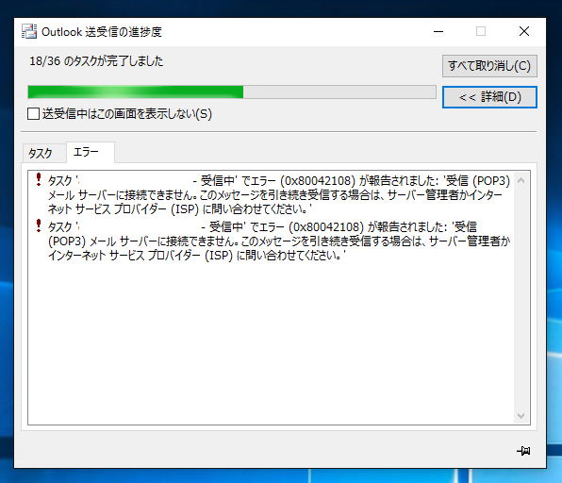Collapse details with << 詳細(D) button

pos(489,97)
